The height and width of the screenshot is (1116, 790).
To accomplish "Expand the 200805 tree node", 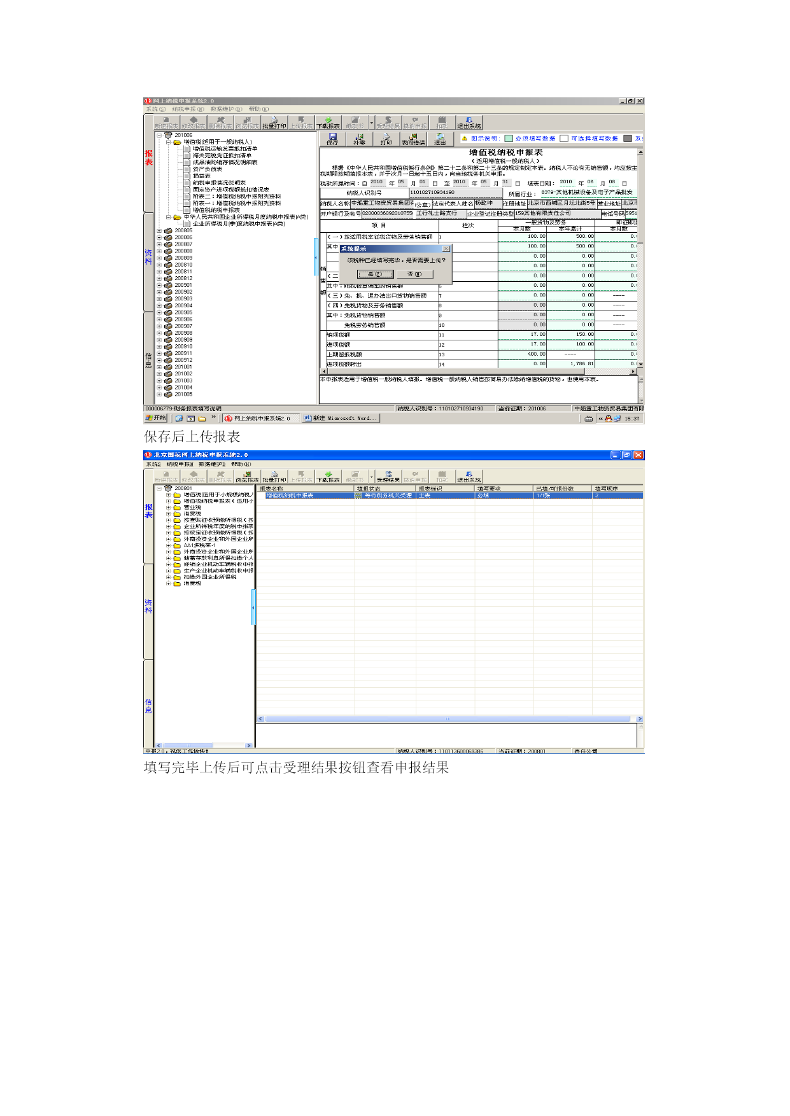I will click(159, 231).
